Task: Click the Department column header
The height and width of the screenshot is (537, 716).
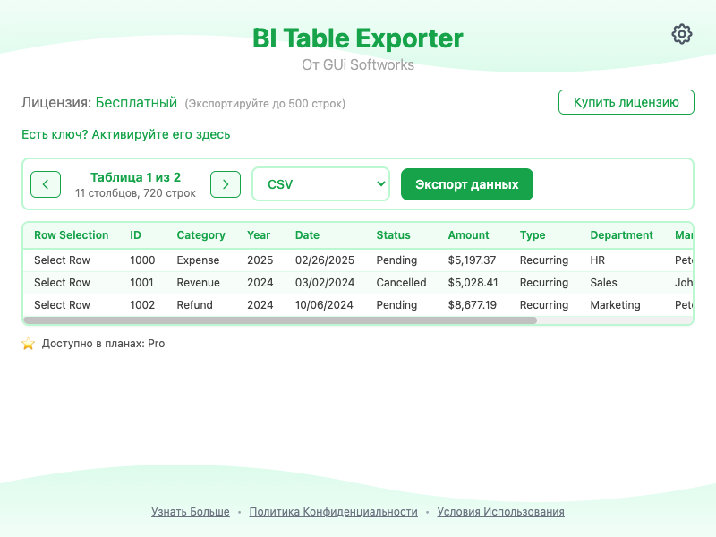Action: (x=621, y=235)
